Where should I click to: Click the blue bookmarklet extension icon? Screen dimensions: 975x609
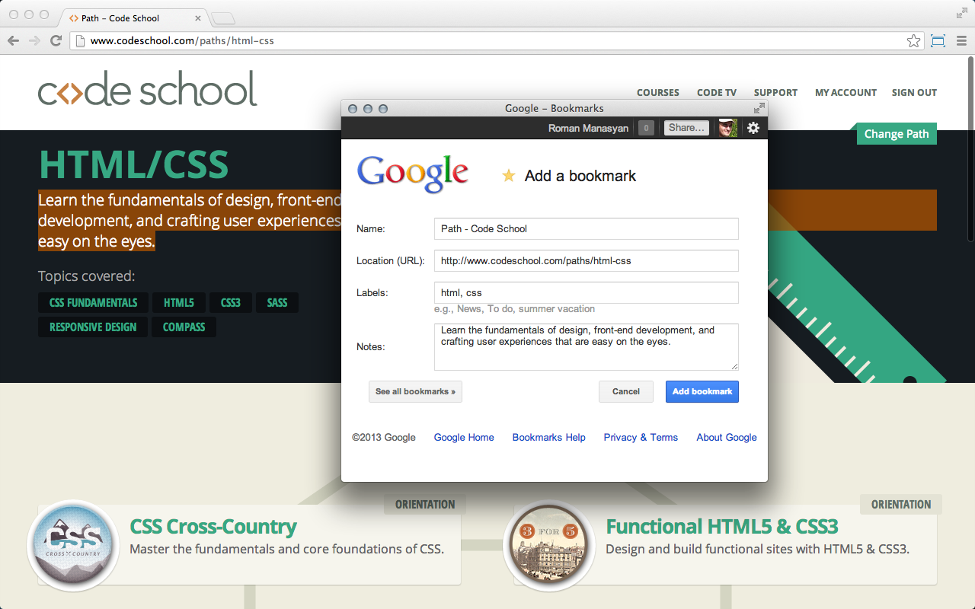(x=938, y=41)
